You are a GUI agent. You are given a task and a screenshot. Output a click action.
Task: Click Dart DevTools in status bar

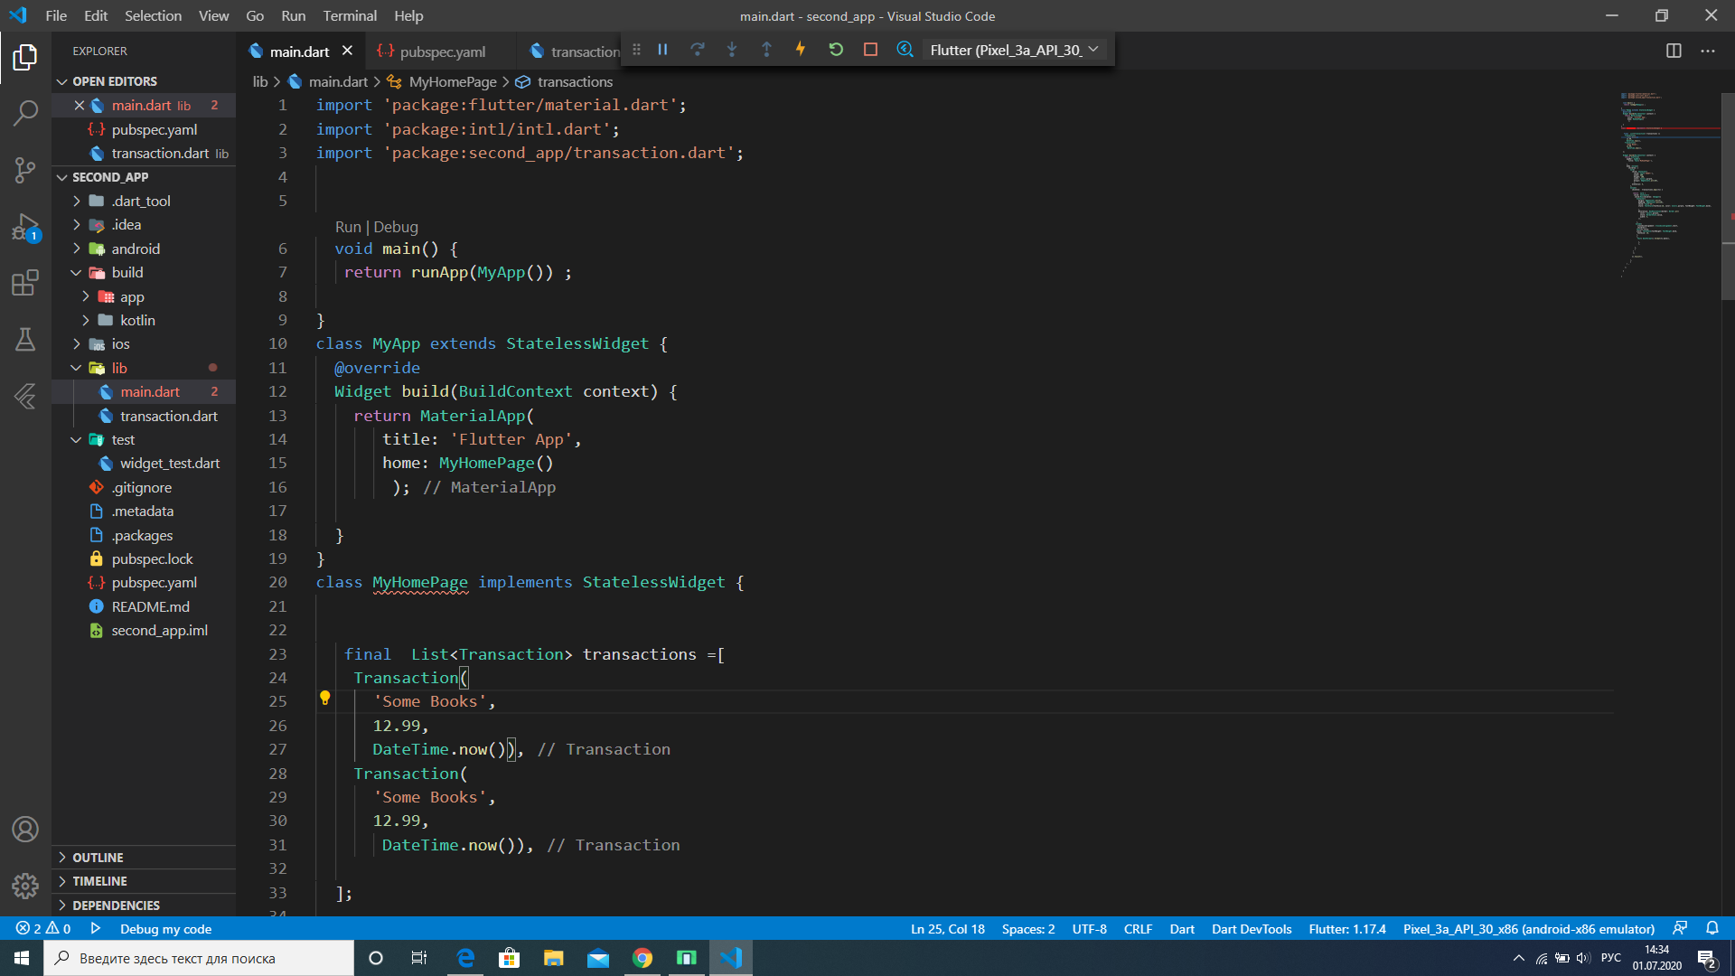pyautogui.click(x=1252, y=928)
